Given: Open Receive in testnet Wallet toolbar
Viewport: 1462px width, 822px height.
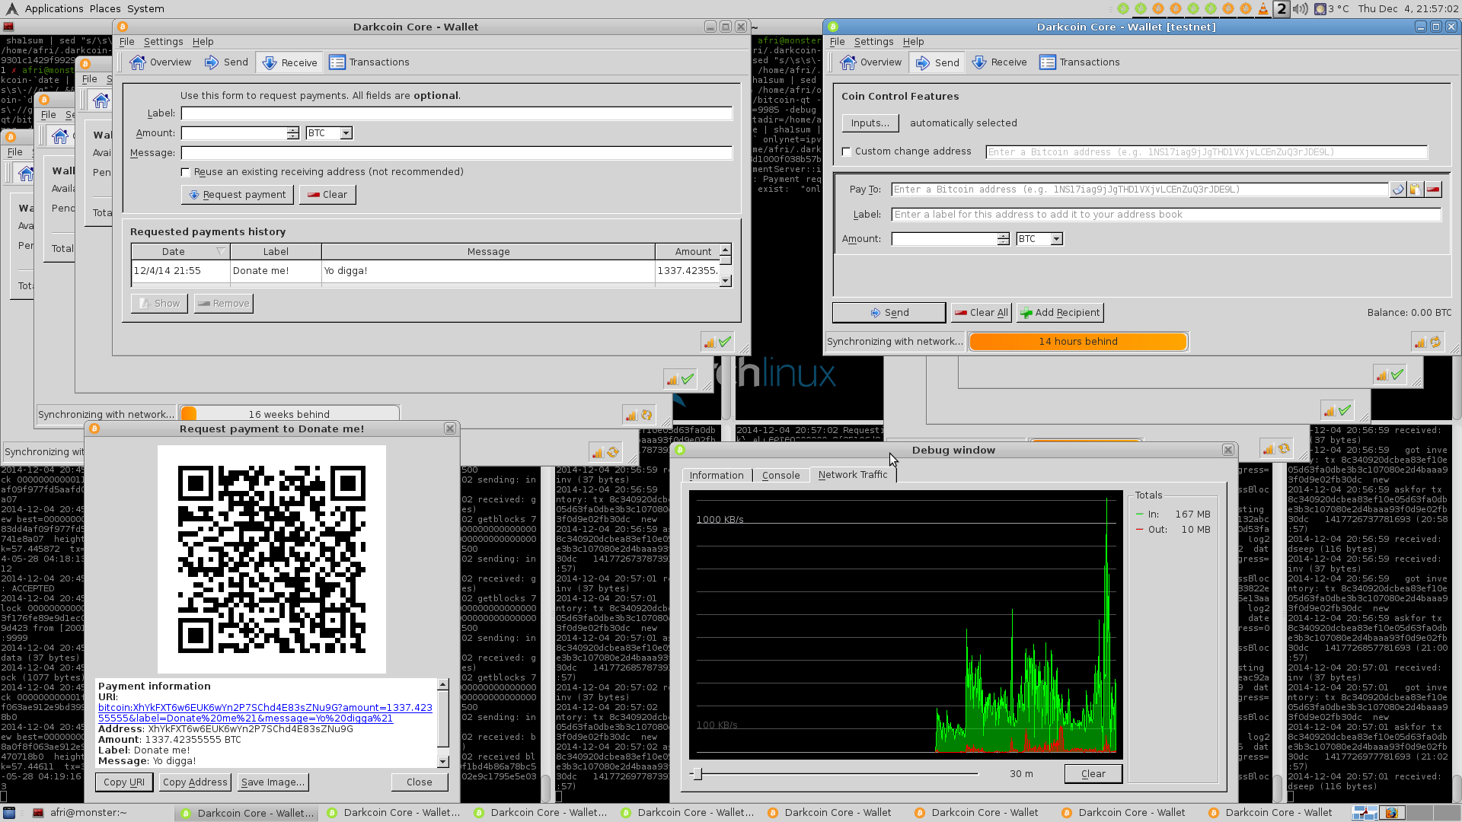Looking at the screenshot, I should (x=999, y=62).
